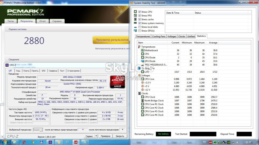259x145 pixels.
Task: Enable the Stress GPU(s) checkbox
Action: click(140, 31)
